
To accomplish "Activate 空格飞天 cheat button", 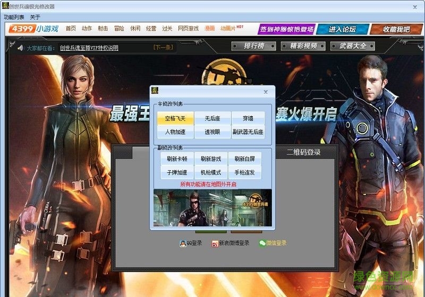I will [x=175, y=118].
